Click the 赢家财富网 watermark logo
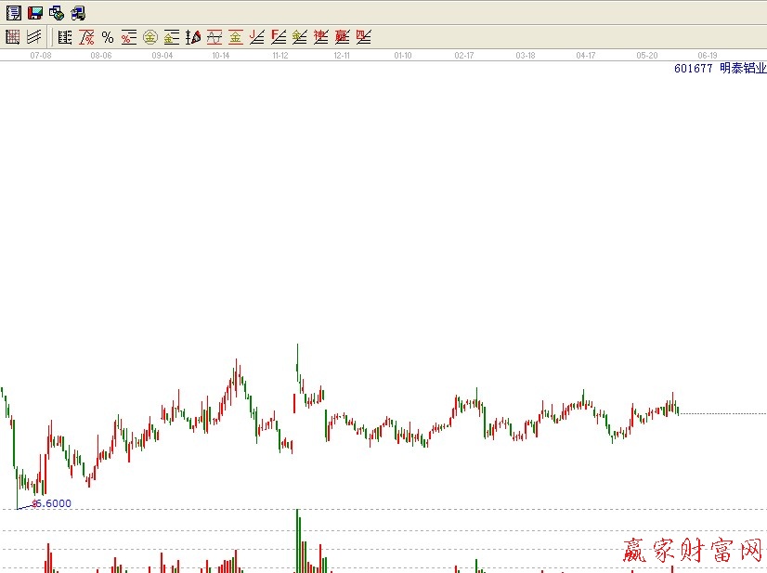 (691, 553)
